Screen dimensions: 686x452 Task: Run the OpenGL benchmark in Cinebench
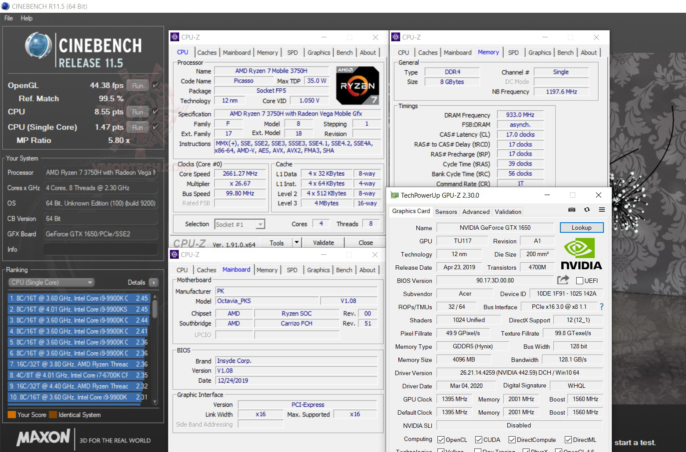[137, 85]
